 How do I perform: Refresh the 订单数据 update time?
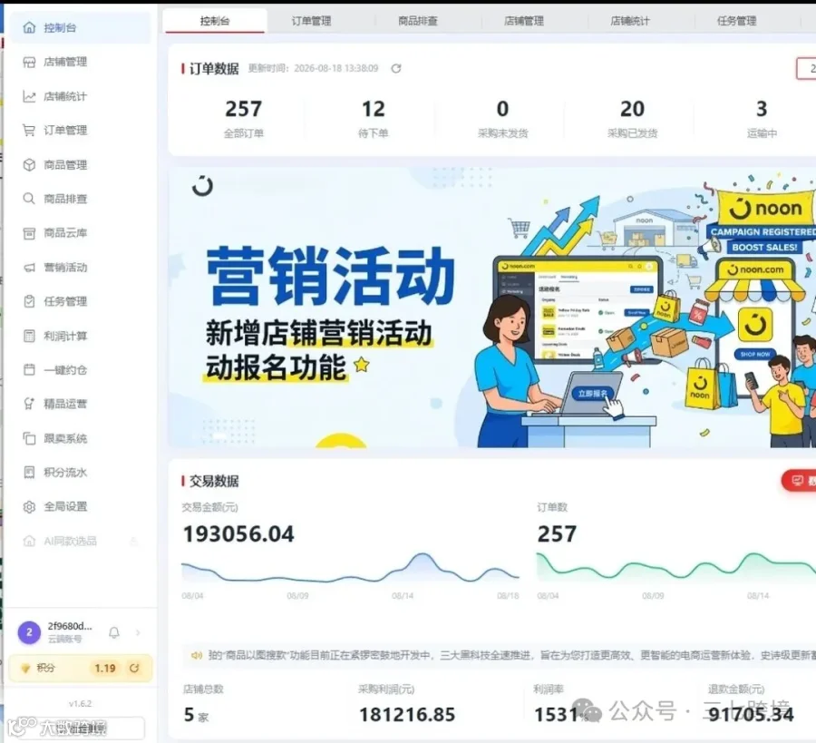396,68
